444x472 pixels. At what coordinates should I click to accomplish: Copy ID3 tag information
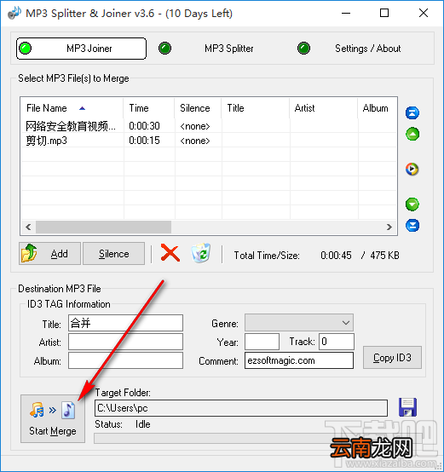point(392,357)
